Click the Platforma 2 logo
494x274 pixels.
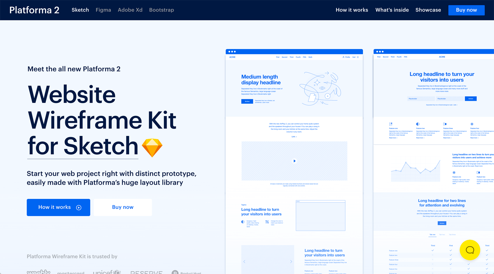pos(34,10)
